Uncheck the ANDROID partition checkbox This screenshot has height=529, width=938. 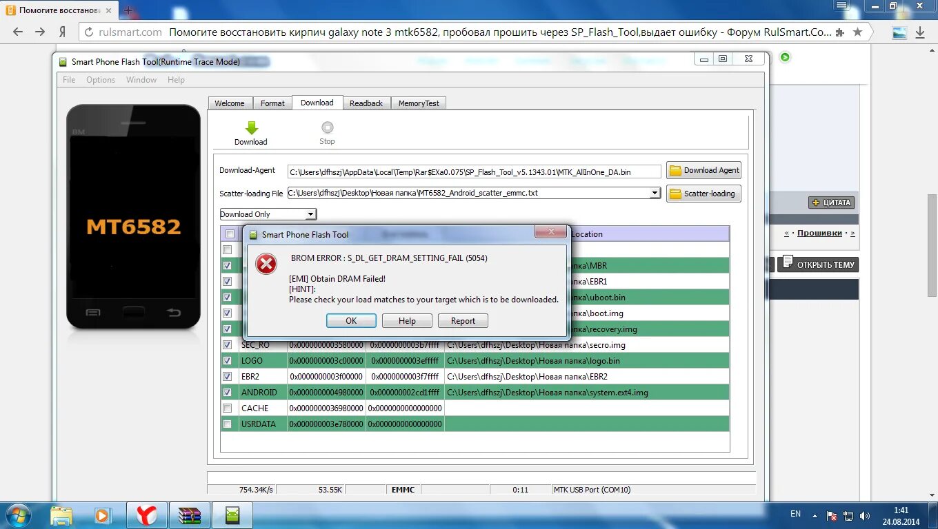[227, 392]
